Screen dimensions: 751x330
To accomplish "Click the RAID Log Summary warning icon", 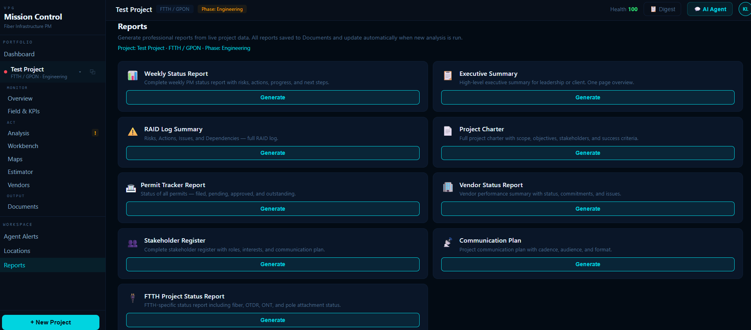I will [x=133, y=132].
